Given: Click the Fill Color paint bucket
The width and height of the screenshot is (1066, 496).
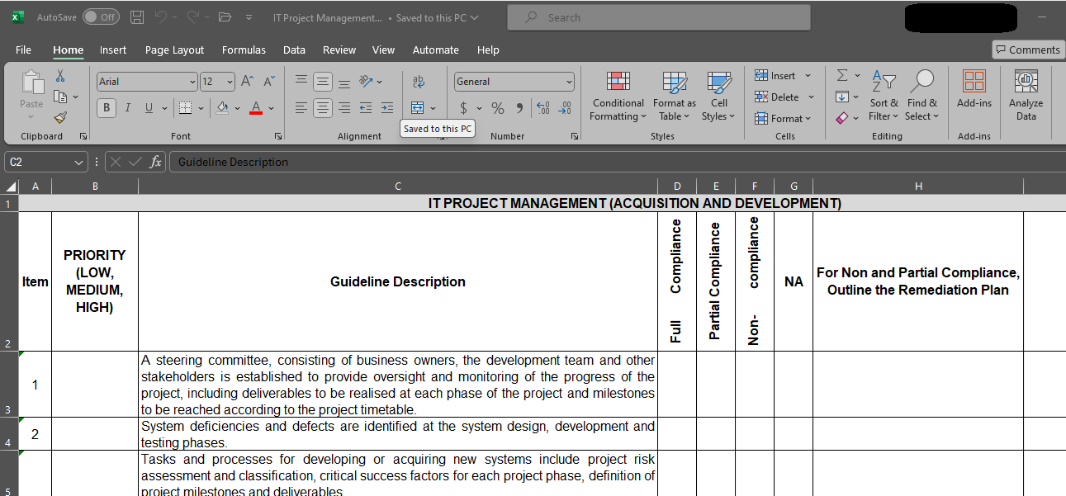Looking at the screenshot, I should point(221,107).
